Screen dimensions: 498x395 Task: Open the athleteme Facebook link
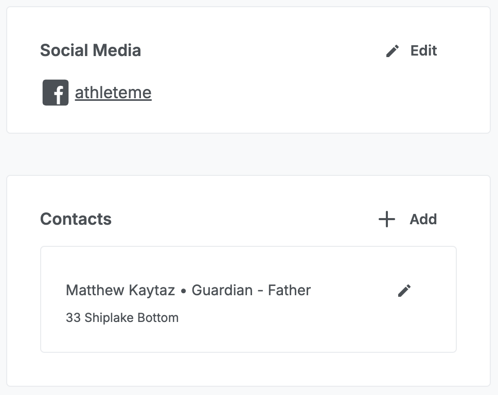point(113,93)
